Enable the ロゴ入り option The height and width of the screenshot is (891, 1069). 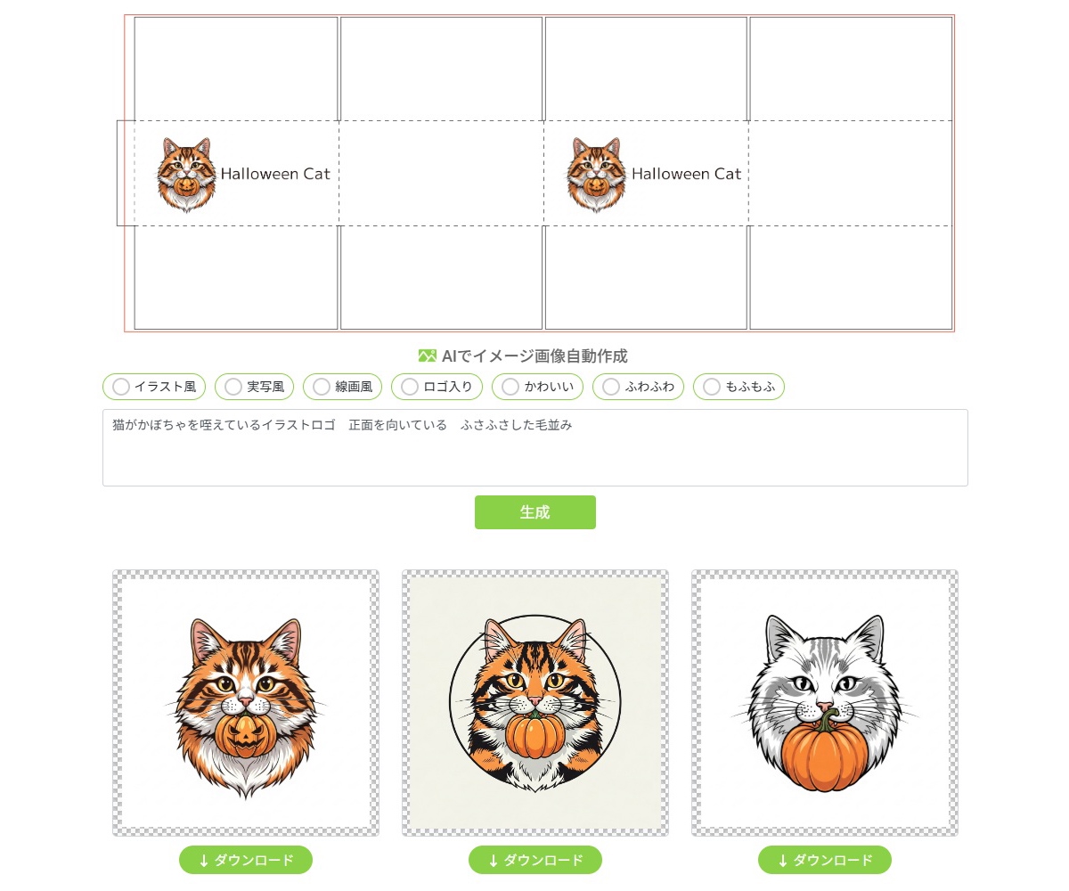click(x=437, y=387)
